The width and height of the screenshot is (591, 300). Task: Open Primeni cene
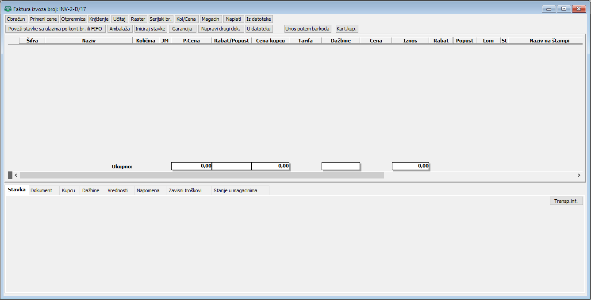coord(43,19)
